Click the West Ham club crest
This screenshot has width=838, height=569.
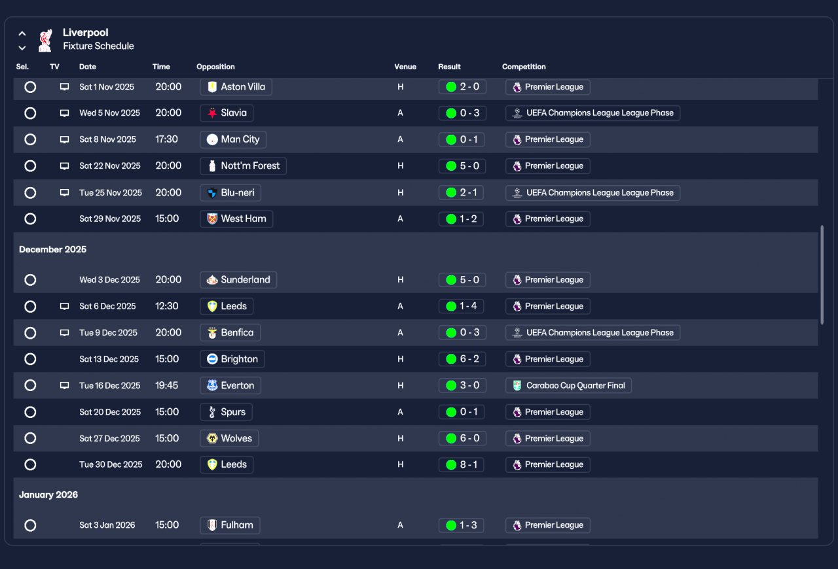click(x=212, y=219)
